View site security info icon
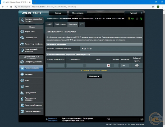Viewport: 165px width, 127px height. [16, 7]
